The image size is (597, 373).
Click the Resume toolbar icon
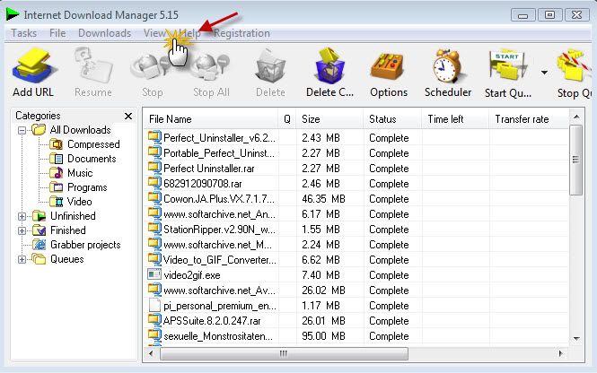92,65
